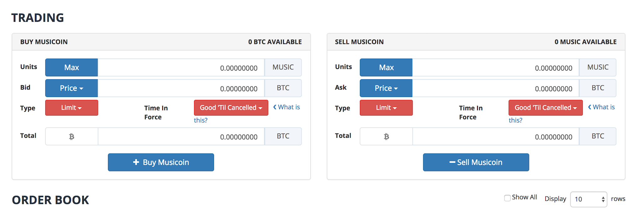643x216 pixels.
Task: Click Max button in Sell Musicoin panel
Action: pyautogui.click(x=386, y=67)
